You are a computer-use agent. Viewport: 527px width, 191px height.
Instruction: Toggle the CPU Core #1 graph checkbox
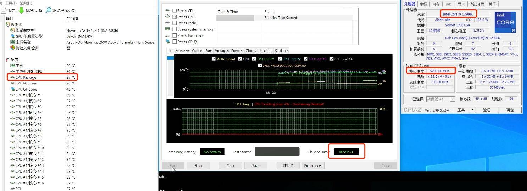[254, 59]
